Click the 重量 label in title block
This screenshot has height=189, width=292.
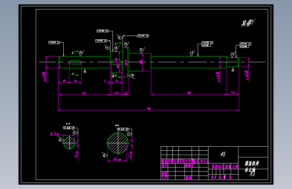(228, 166)
